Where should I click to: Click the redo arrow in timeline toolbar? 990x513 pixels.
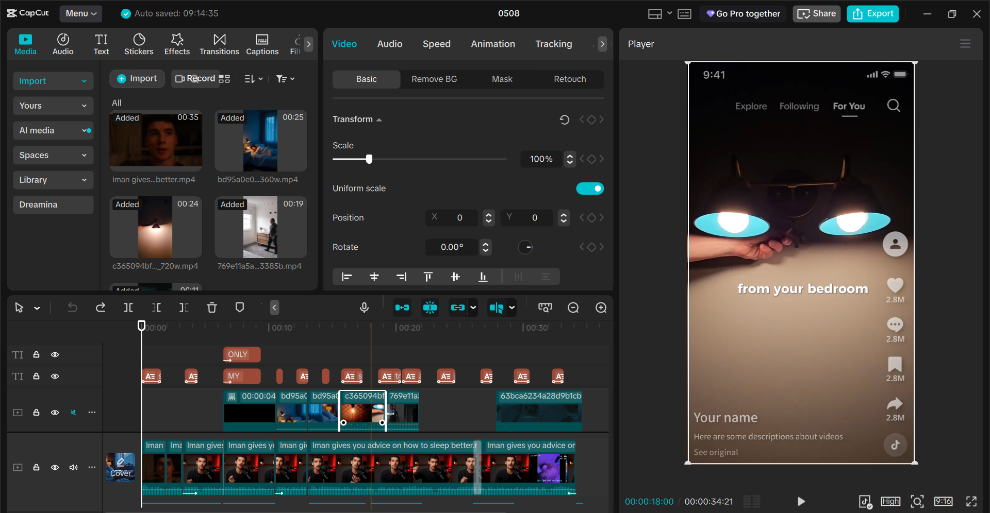[101, 307]
